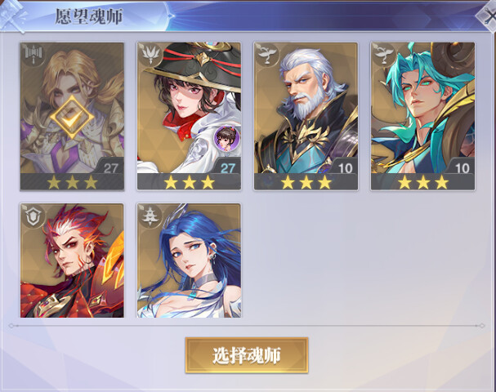This screenshot has height=392, width=496.
Task: Click the class icon on blonde hero card
Action: tap(34, 55)
